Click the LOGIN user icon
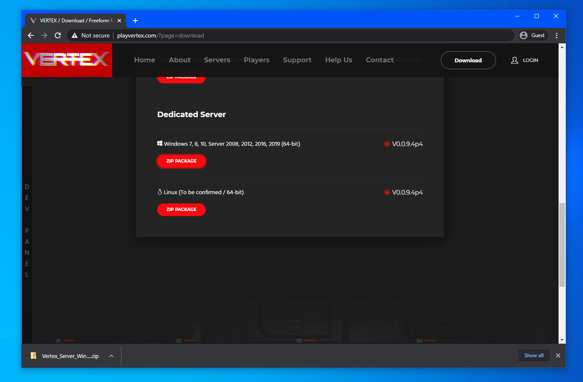 coord(514,60)
